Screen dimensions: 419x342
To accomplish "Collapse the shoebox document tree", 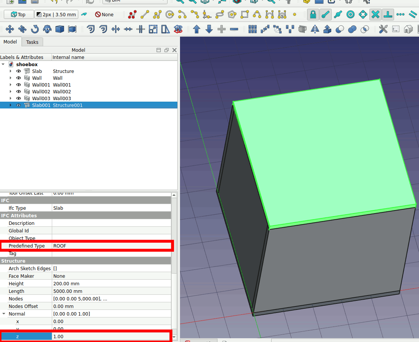I will tap(3, 65).
